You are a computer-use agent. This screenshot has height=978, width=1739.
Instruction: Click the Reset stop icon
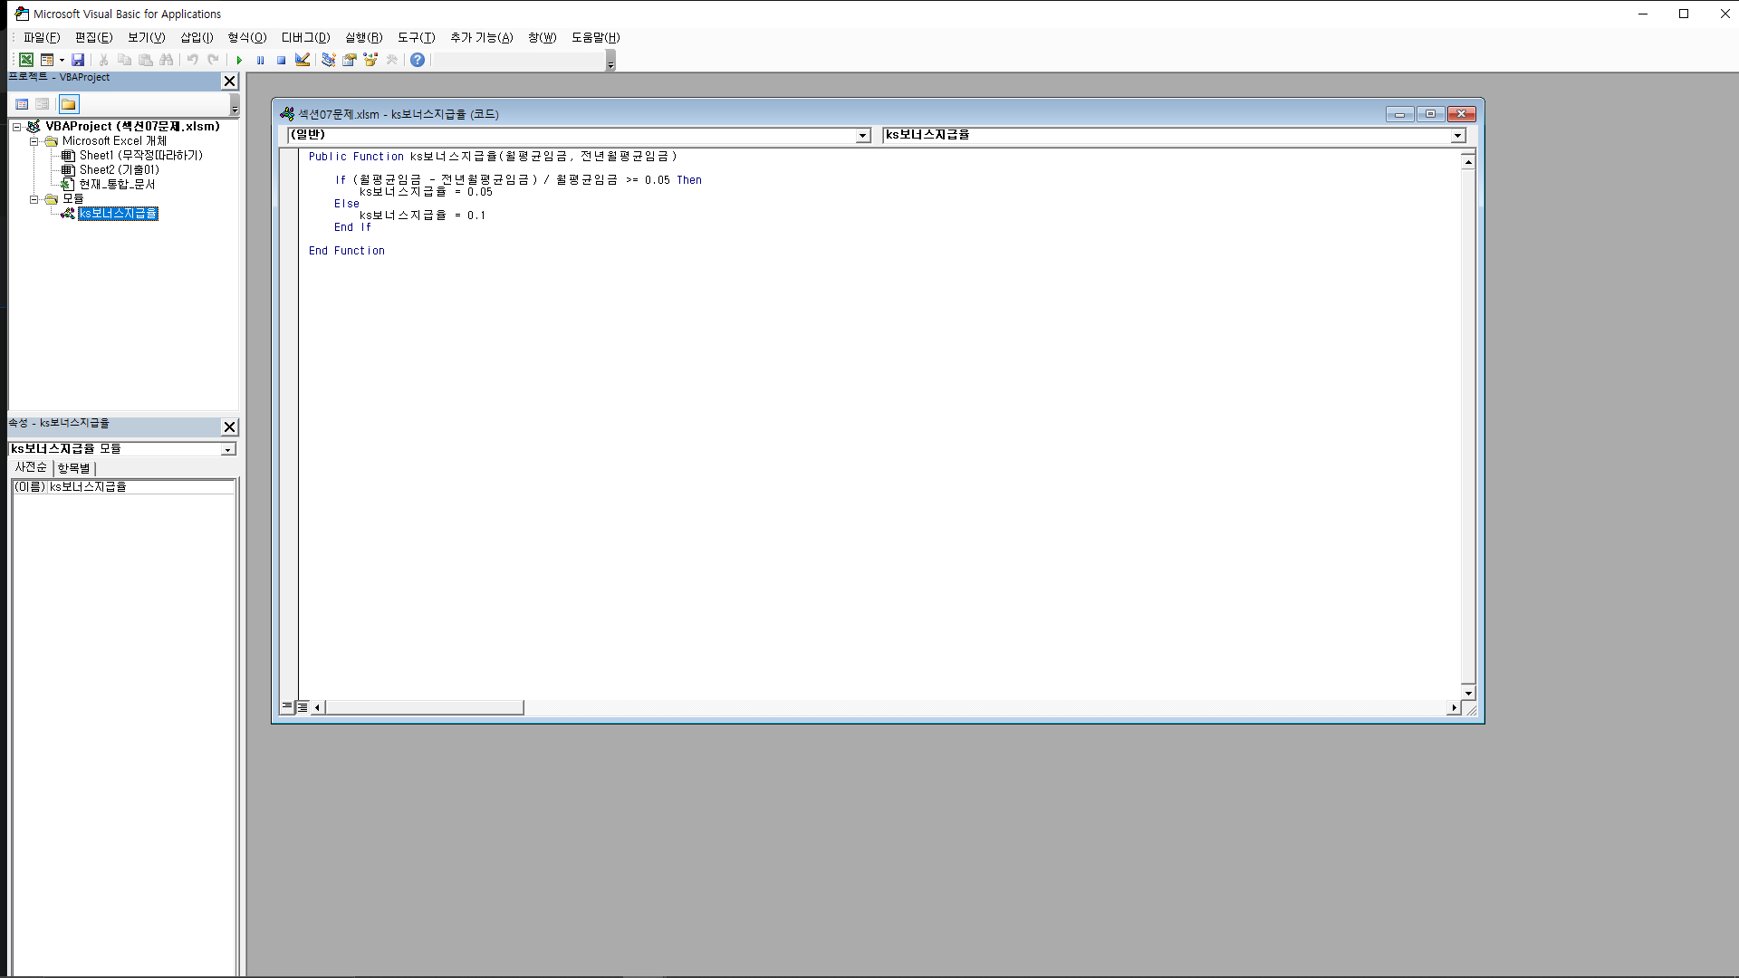(281, 60)
